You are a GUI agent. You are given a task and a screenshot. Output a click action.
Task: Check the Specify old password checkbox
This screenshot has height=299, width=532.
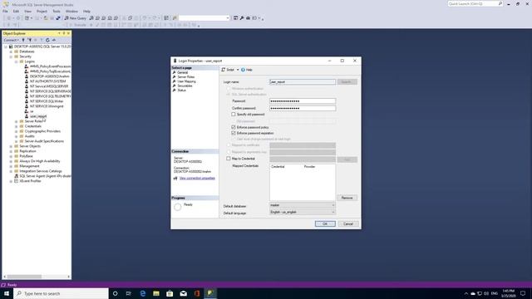234,115
